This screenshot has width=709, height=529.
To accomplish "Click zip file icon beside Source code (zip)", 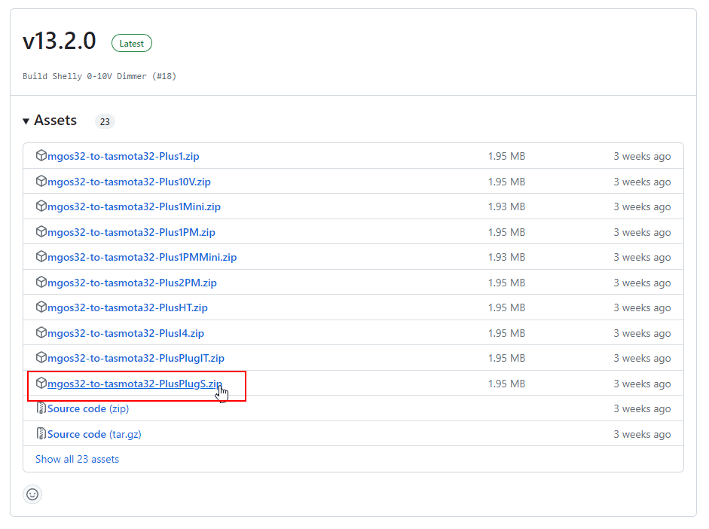I will [x=41, y=408].
